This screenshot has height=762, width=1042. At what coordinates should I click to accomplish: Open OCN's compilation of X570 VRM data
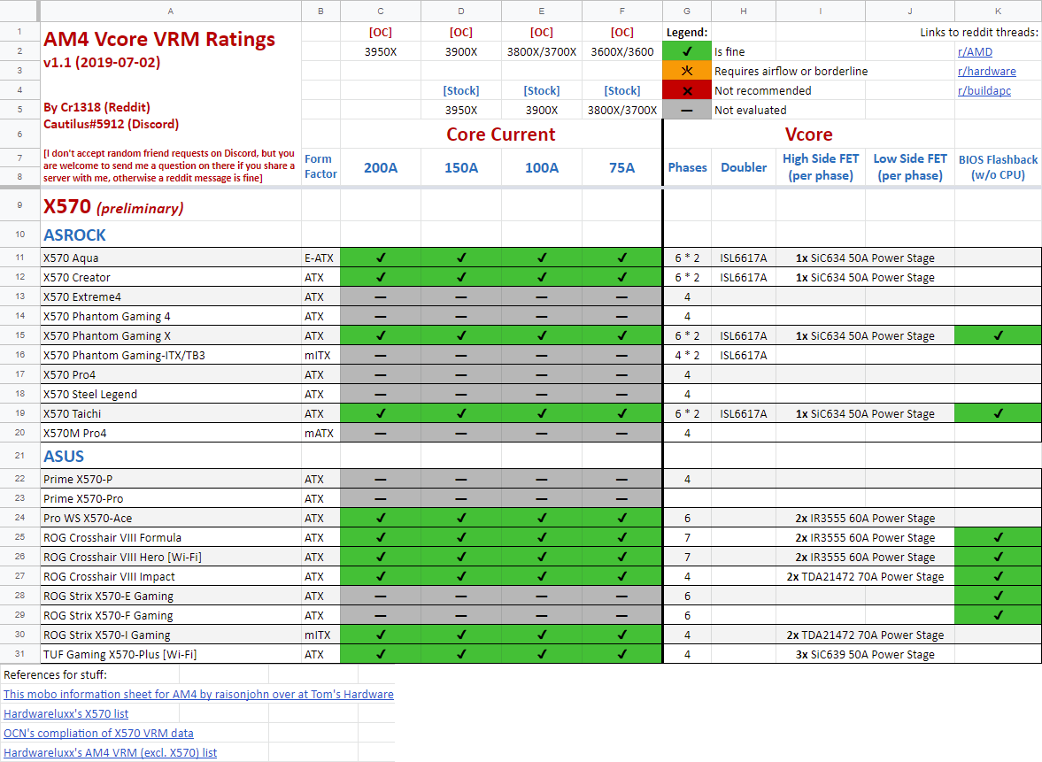tap(98, 733)
